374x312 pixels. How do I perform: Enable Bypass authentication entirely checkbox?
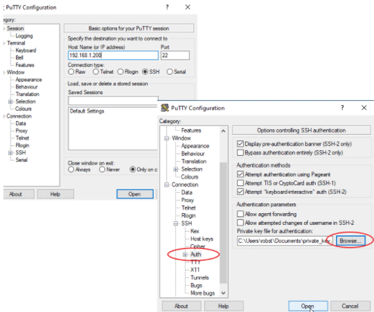pyautogui.click(x=240, y=152)
